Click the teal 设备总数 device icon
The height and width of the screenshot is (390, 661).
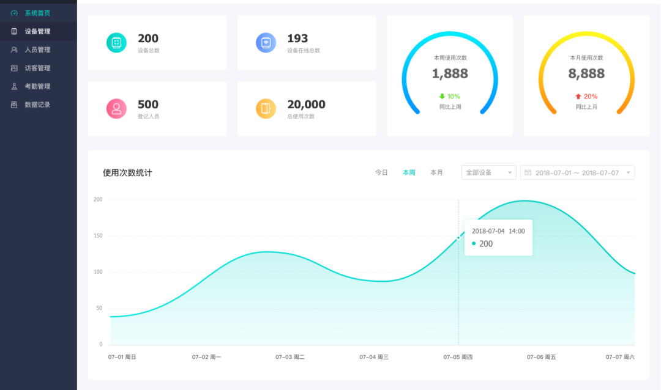click(116, 43)
